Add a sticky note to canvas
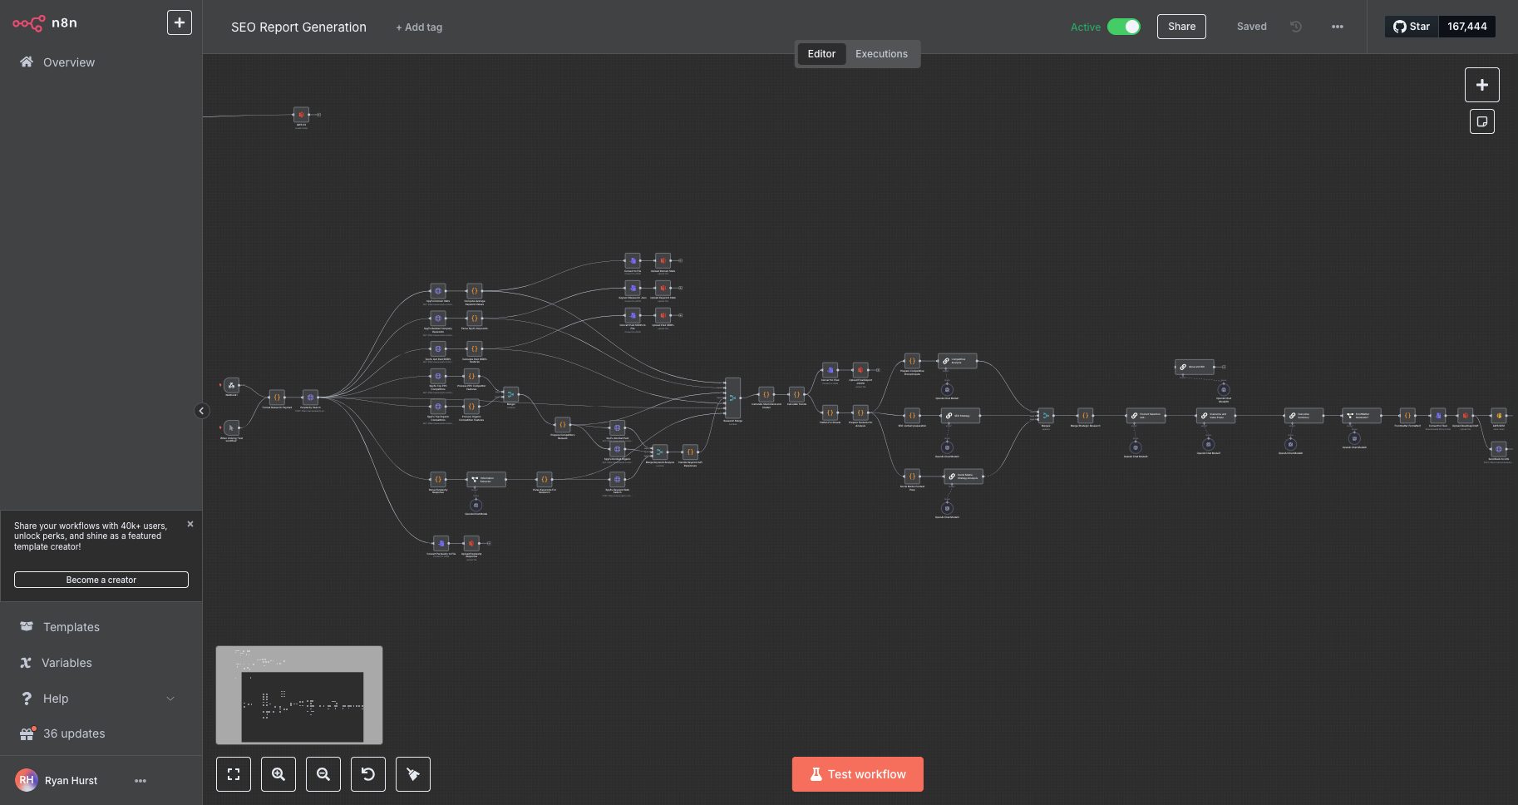 tap(1481, 121)
